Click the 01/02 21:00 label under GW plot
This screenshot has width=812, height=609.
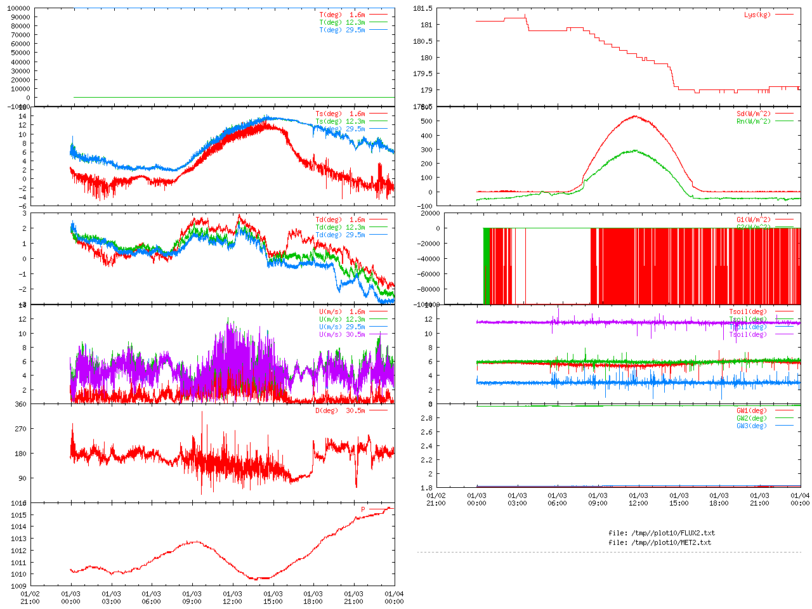(436, 499)
